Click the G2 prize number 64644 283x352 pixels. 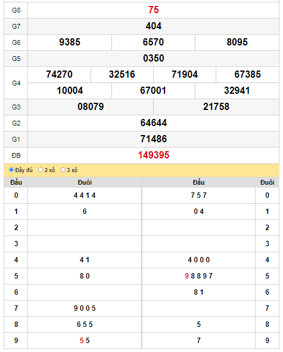click(x=154, y=123)
